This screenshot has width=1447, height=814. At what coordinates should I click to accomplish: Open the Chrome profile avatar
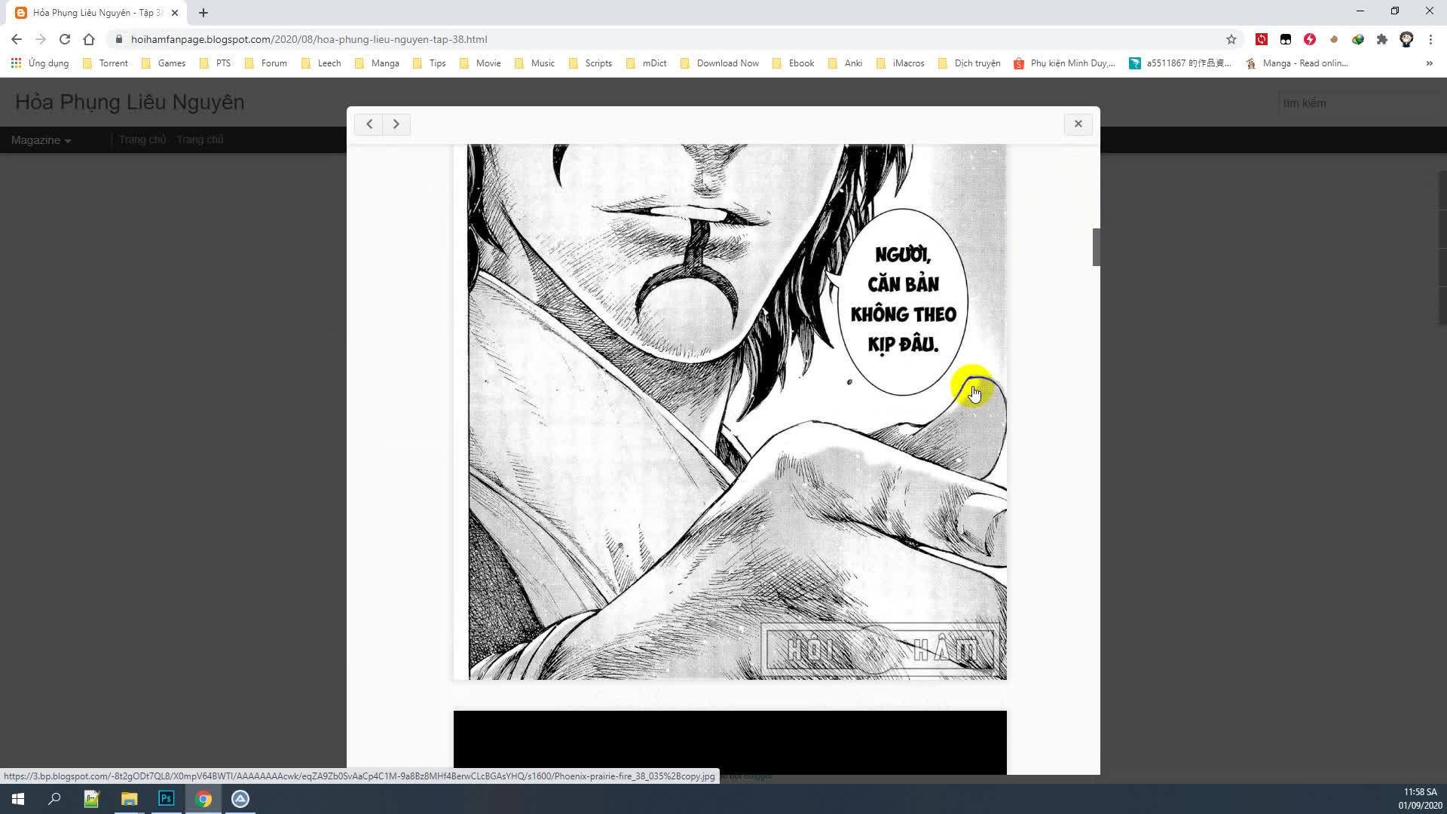point(1406,39)
